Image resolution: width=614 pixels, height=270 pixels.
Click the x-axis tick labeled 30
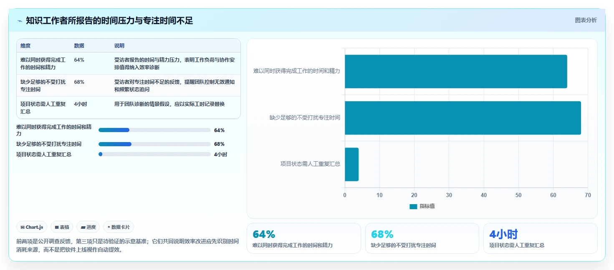pos(449,195)
